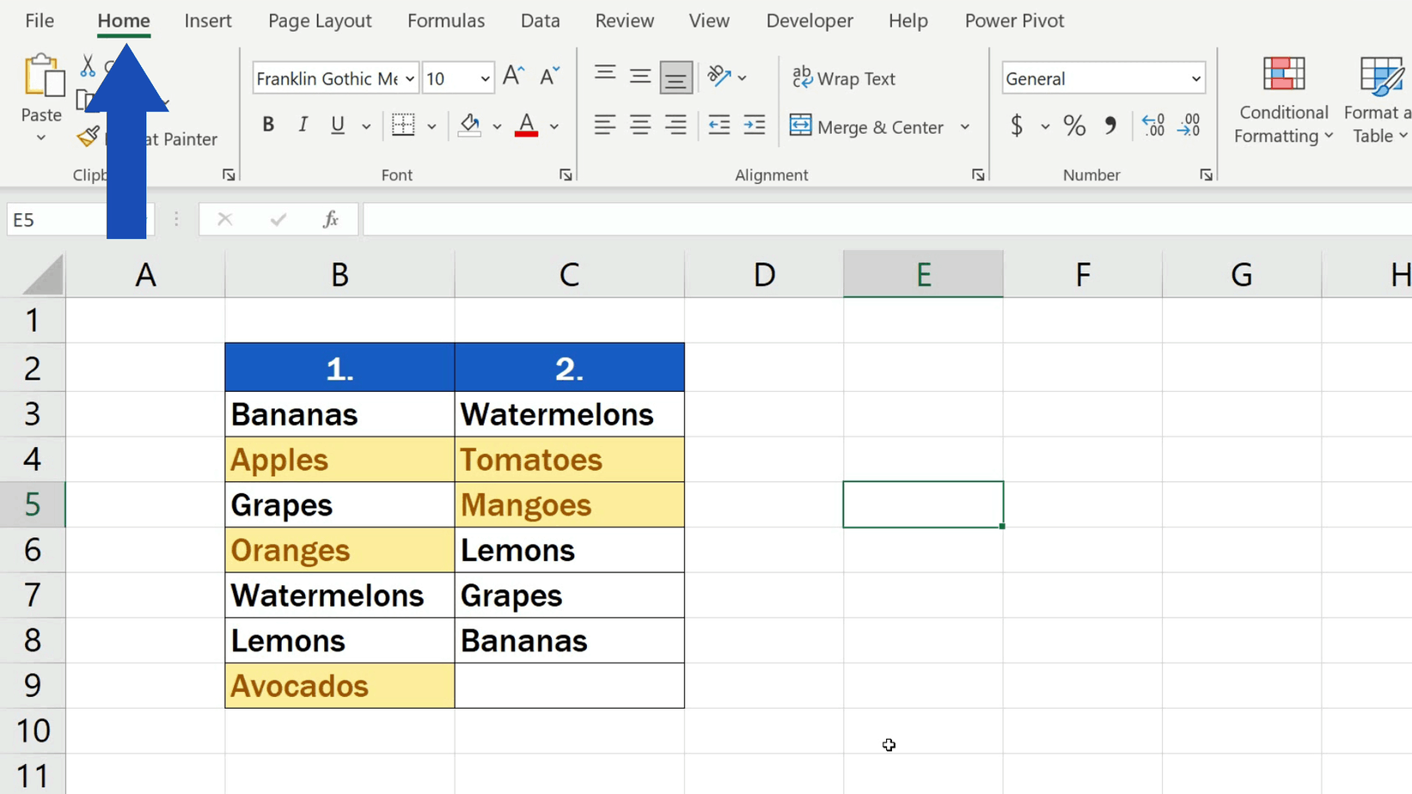Change font color using the red swatch

[x=526, y=125]
